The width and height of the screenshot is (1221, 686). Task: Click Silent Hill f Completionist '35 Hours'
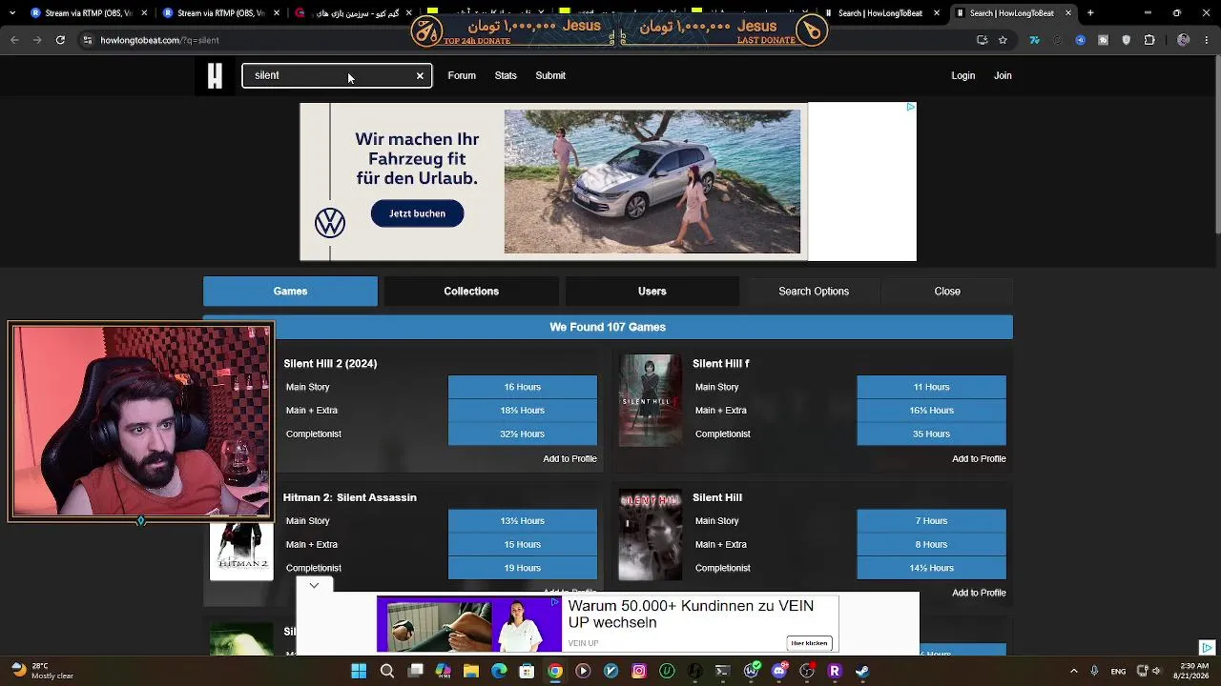(931, 434)
